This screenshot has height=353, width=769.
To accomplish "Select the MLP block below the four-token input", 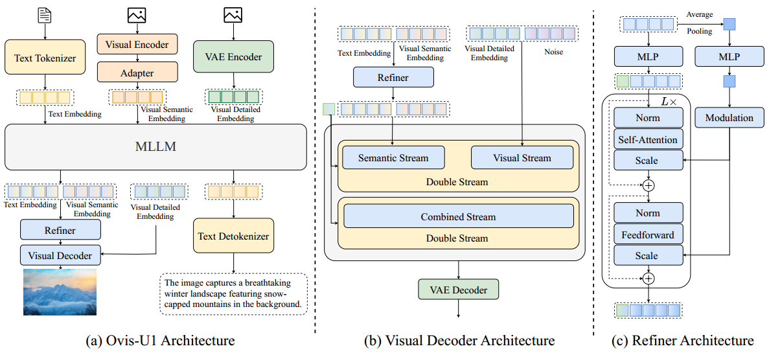I will click(x=649, y=58).
